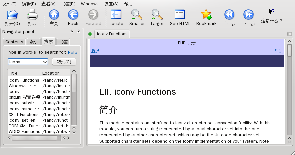
Task: Expand the search word combo box dropdown
Action: (45, 62)
